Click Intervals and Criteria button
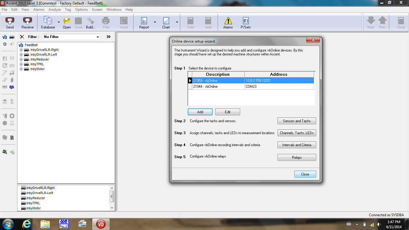The image size is (409, 230). pyautogui.click(x=297, y=145)
